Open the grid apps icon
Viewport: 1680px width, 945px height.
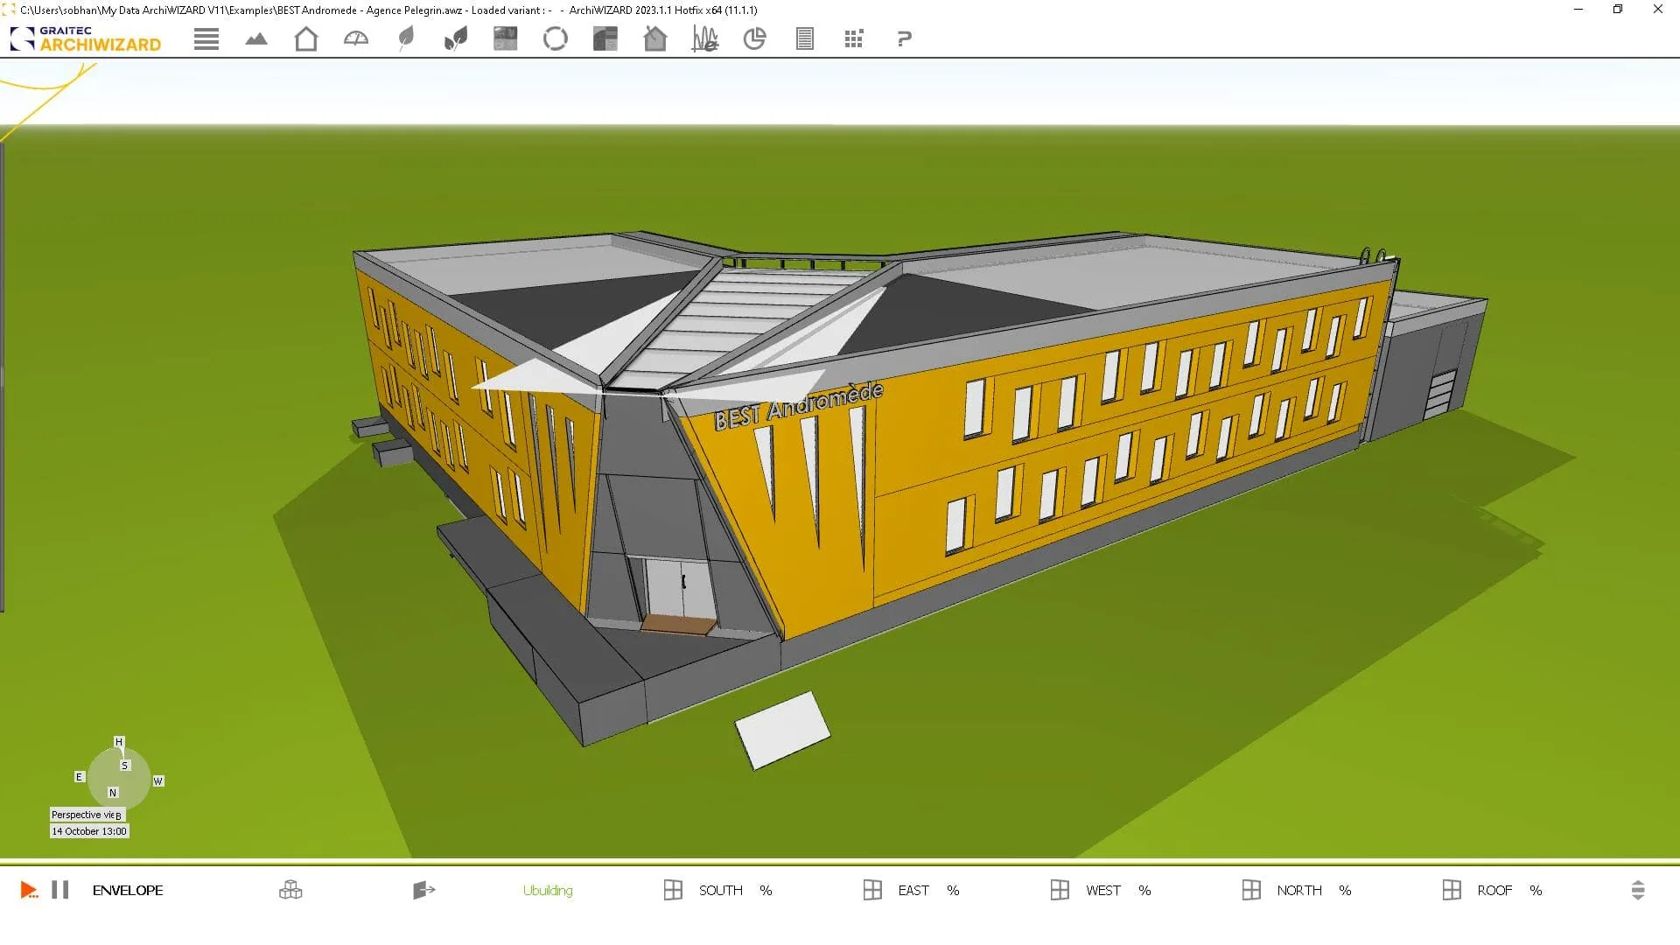pos(854,39)
